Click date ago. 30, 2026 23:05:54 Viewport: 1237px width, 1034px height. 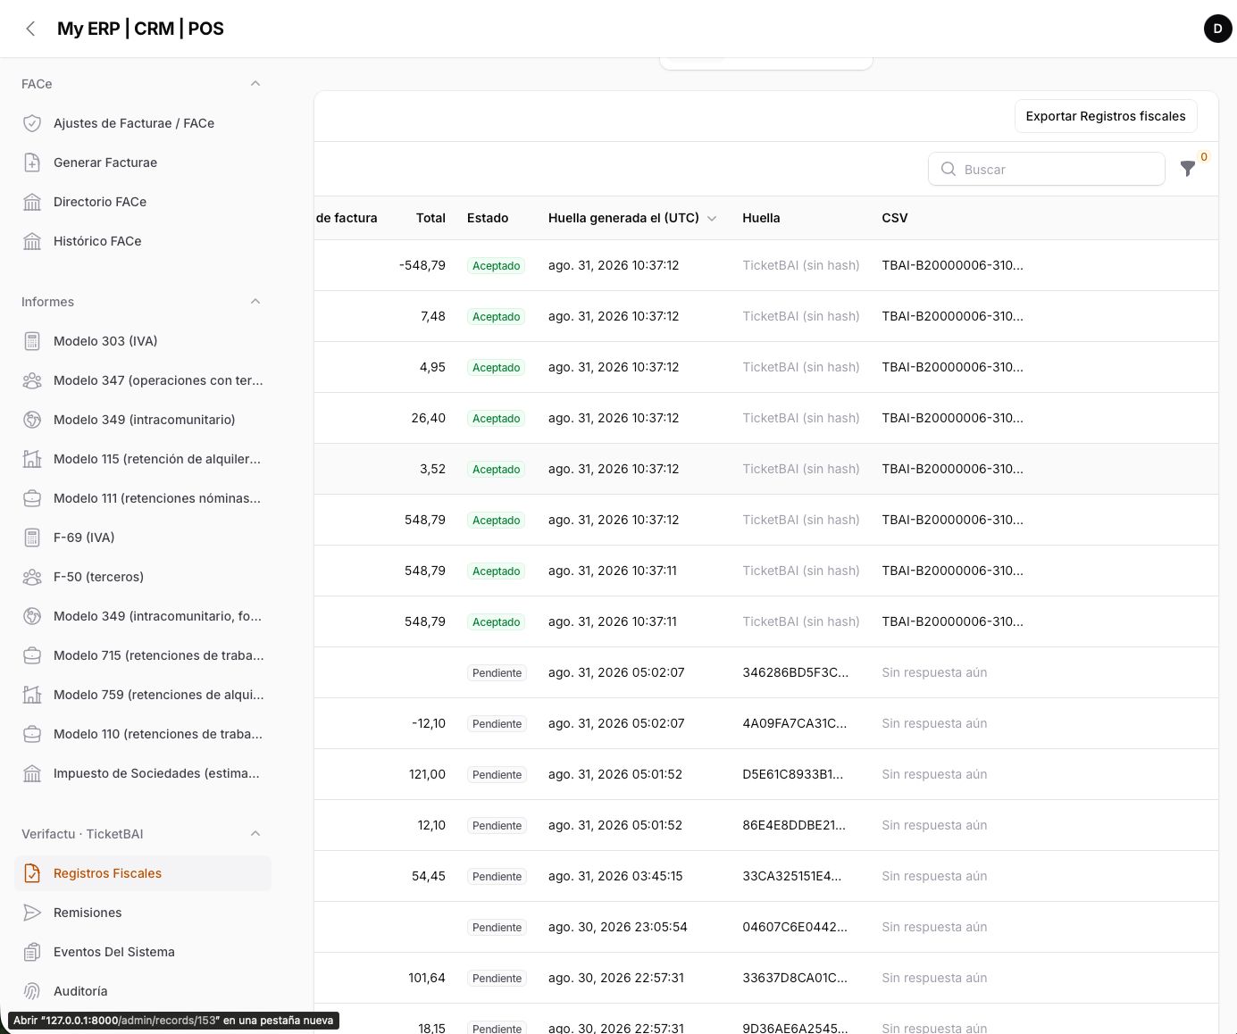(618, 927)
